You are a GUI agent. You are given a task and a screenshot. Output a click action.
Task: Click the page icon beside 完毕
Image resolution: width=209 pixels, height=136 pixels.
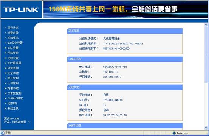[2, 133]
